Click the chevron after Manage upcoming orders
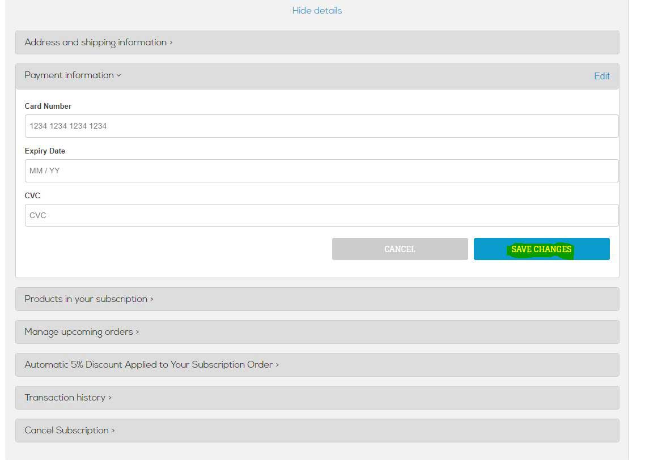Screen dimensions: 645x460 coord(137,333)
